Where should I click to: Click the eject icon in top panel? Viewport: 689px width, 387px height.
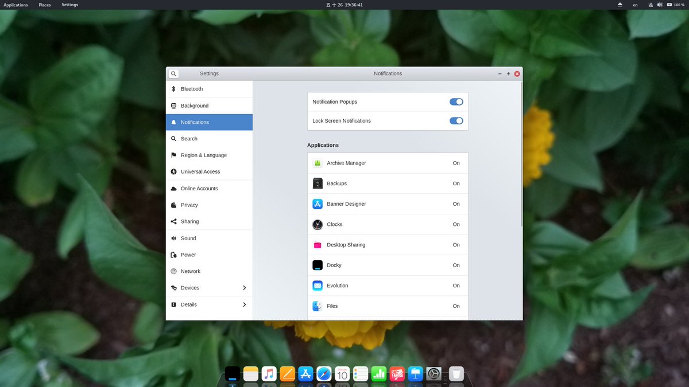tap(620, 5)
